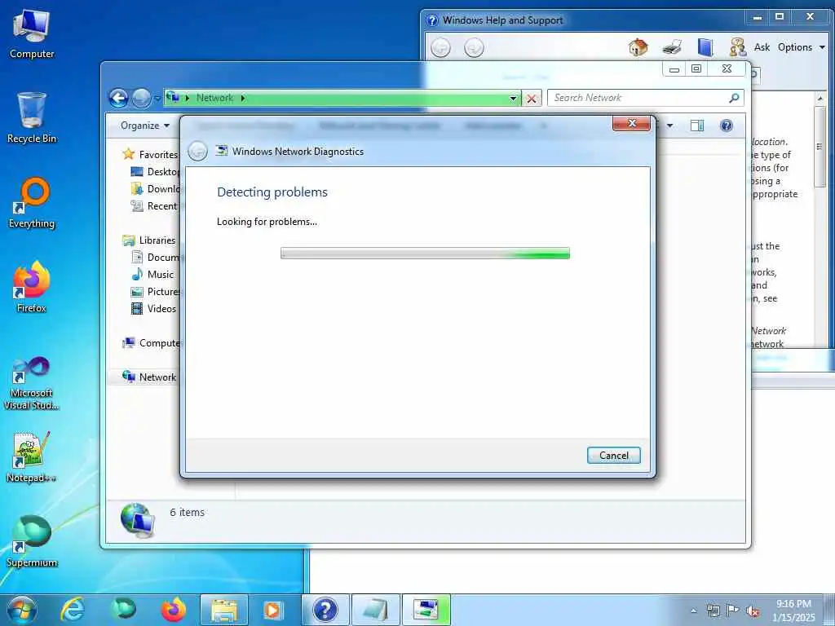Image resolution: width=835 pixels, height=626 pixels.
Task: Stop loading with the red X button
Action: tap(532, 99)
